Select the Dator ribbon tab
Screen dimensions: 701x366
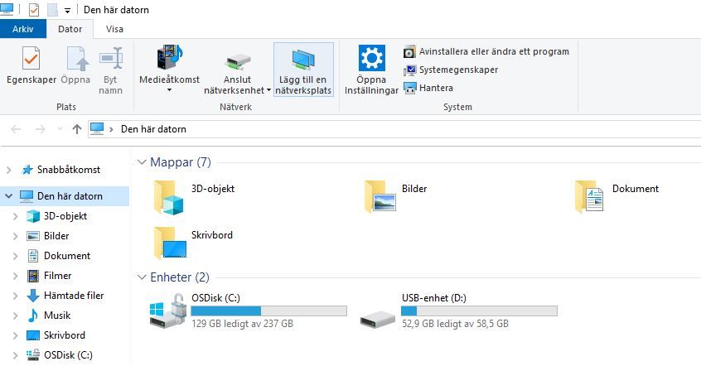70,29
